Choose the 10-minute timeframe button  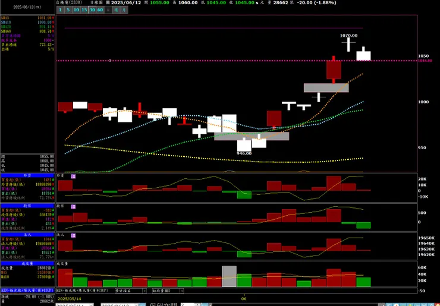(76, 10)
